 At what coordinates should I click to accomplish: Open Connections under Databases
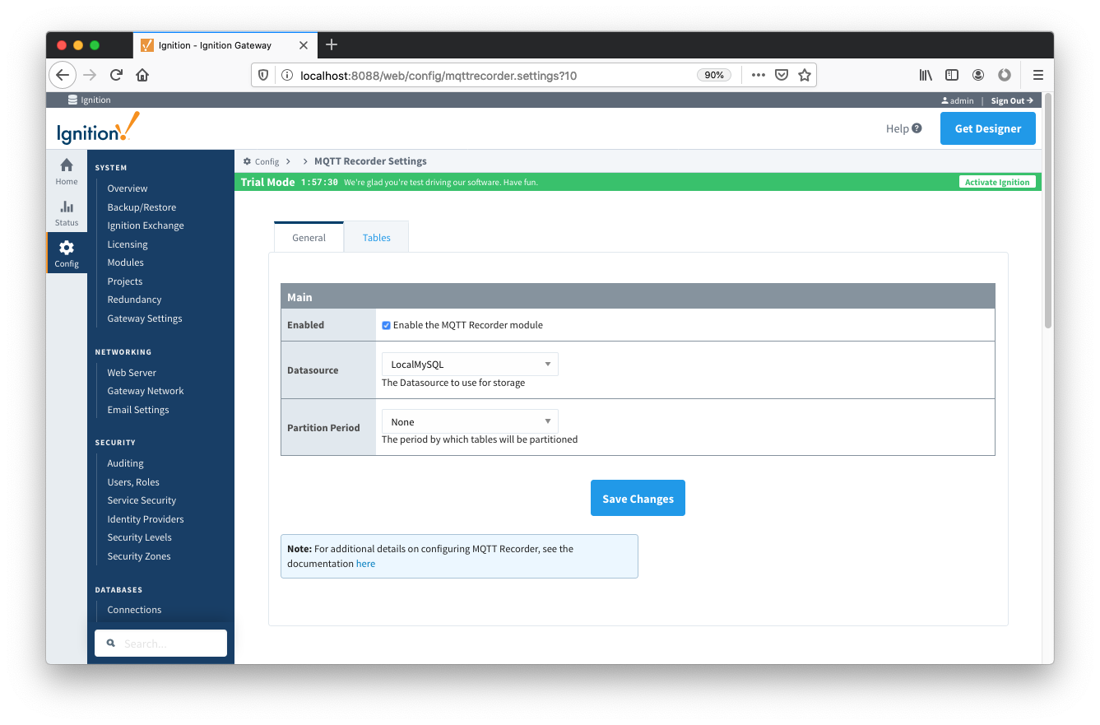click(x=134, y=610)
